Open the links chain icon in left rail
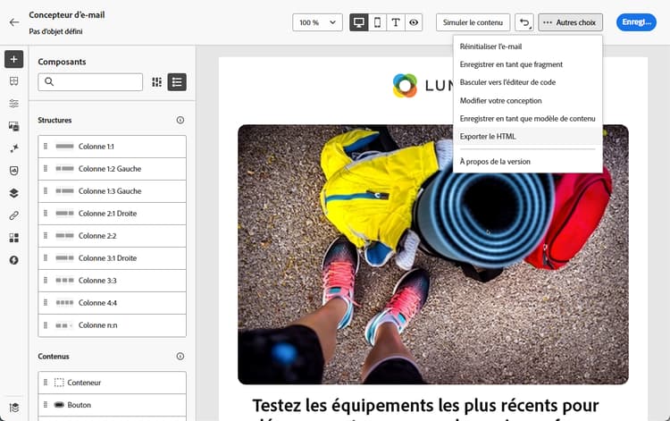Screen dimensions: 670x421 tap(13, 215)
